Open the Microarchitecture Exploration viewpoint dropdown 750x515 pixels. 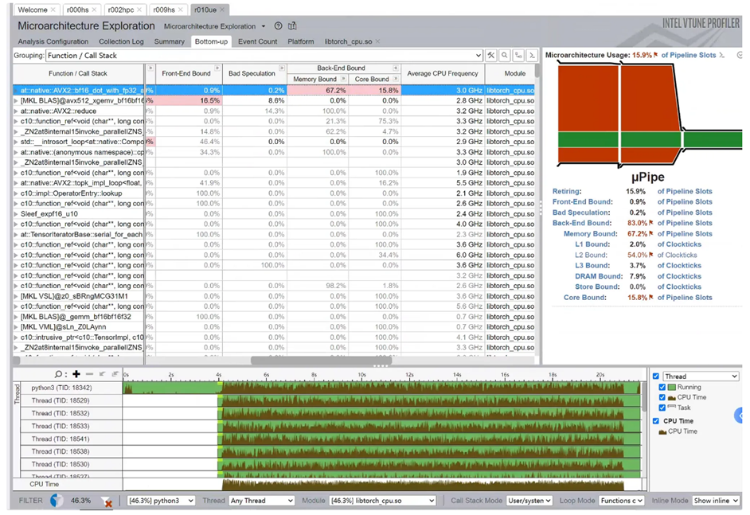coord(263,26)
